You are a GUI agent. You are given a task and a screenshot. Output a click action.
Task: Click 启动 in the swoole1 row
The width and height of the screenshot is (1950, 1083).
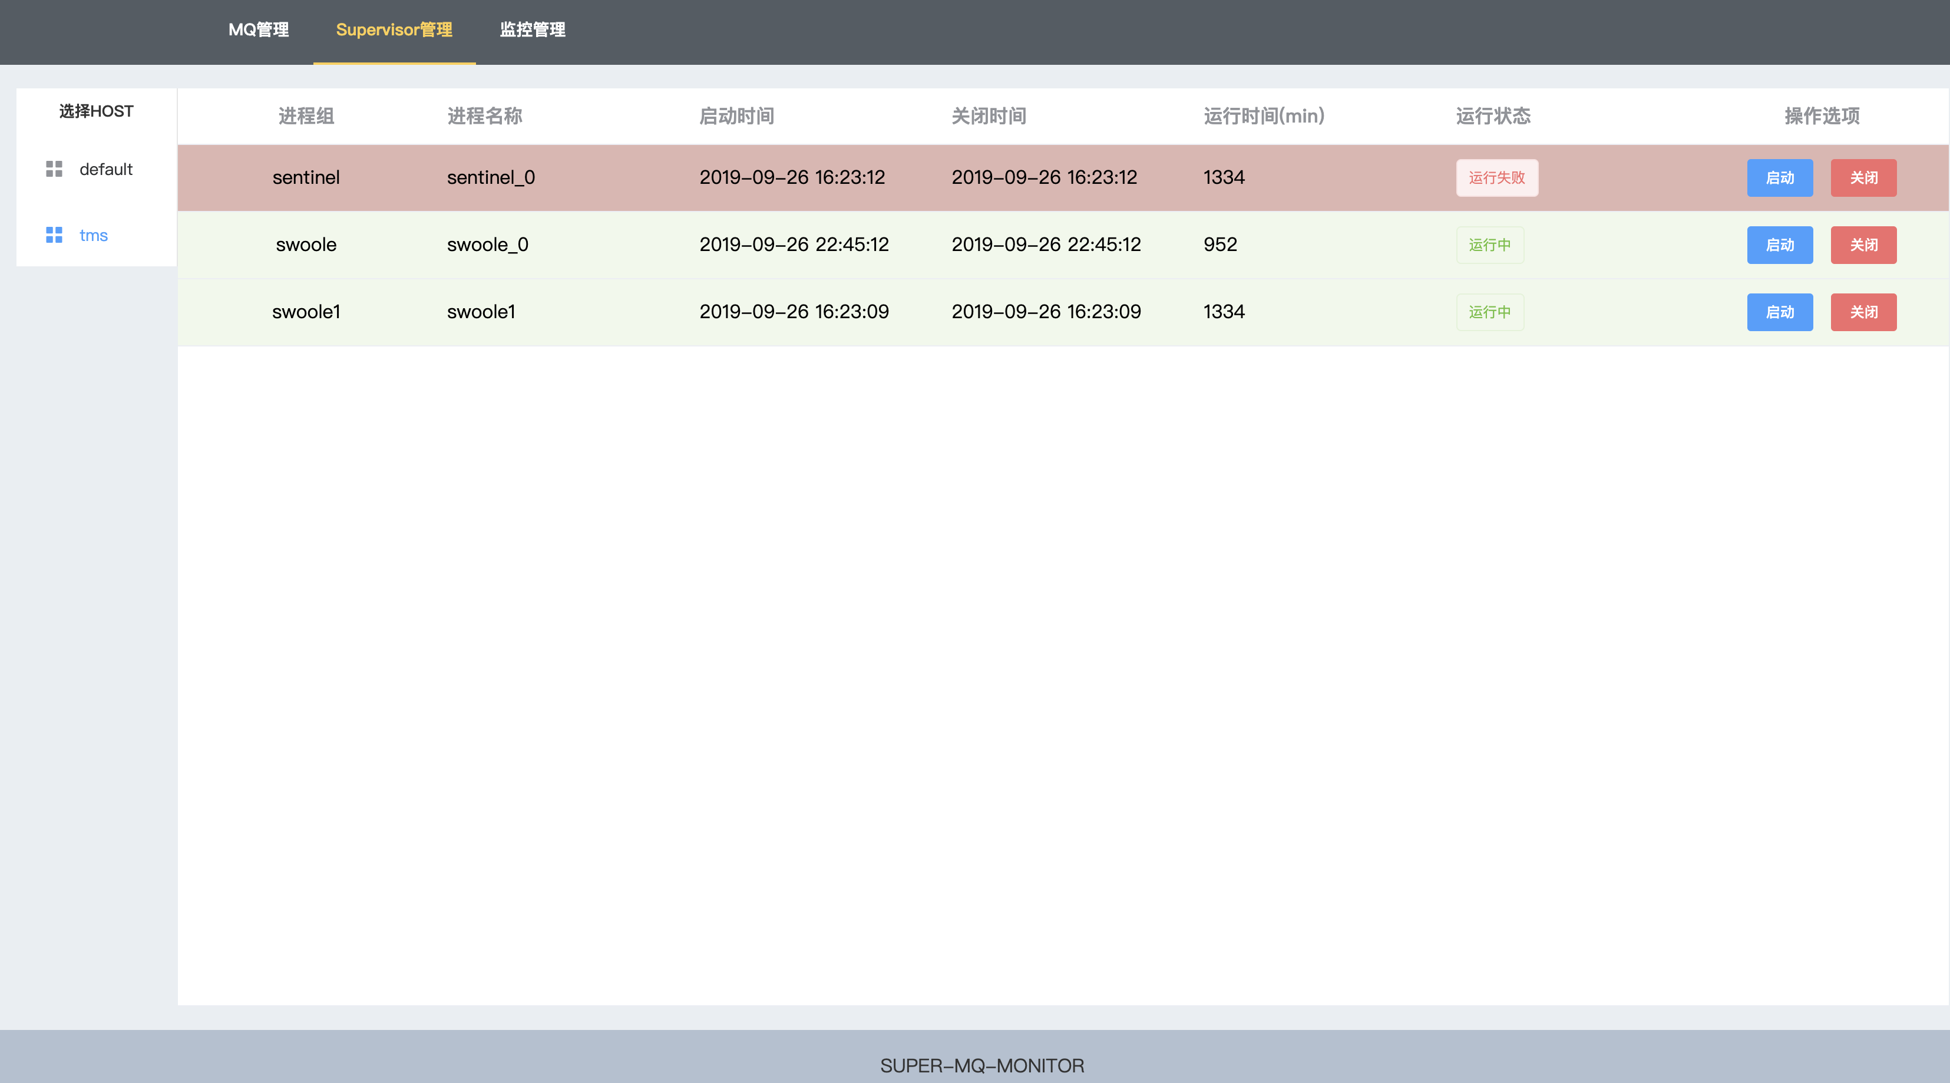tap(1779, 312)
